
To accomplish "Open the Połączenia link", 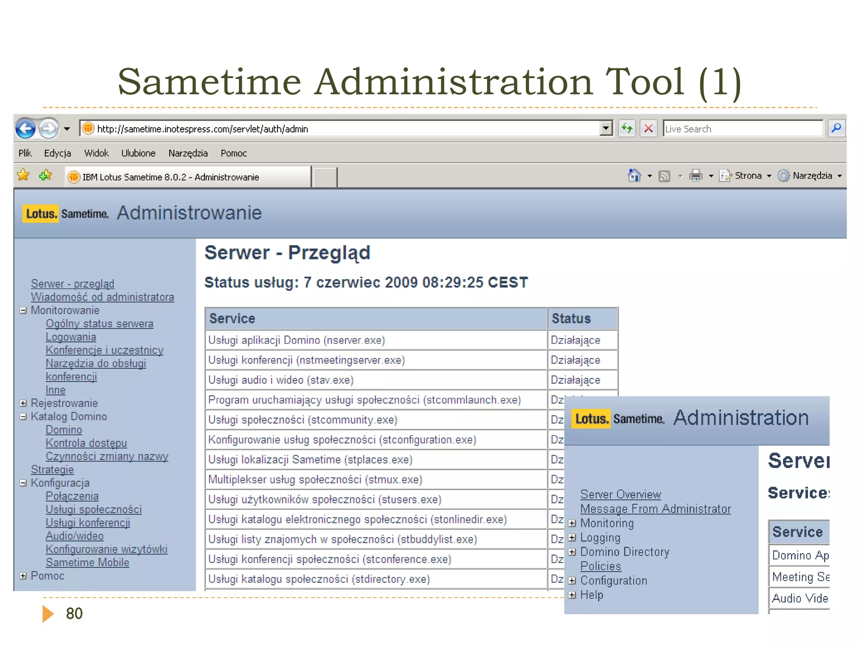I will pyautogui.click(x=72, y=496).
